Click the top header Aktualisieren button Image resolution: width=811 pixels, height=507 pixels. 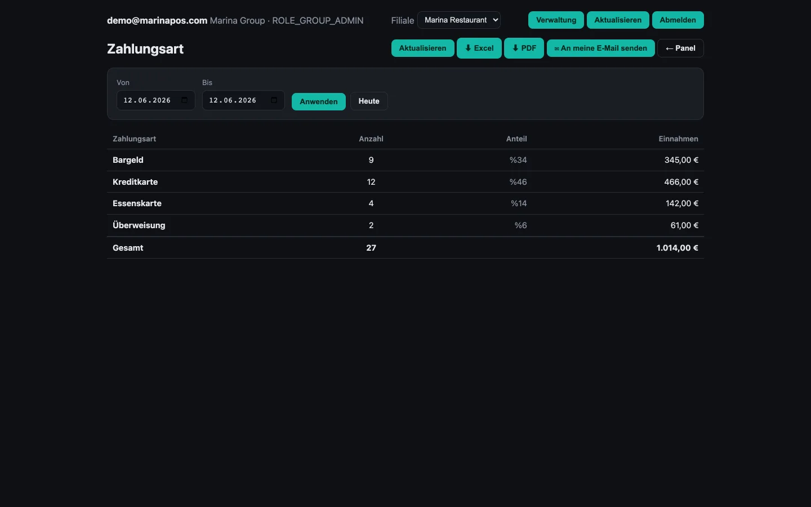click(x=618, y=20)
